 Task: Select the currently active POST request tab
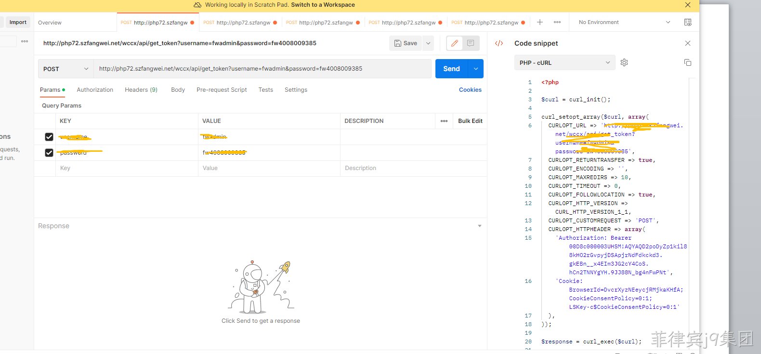point(157,23)
